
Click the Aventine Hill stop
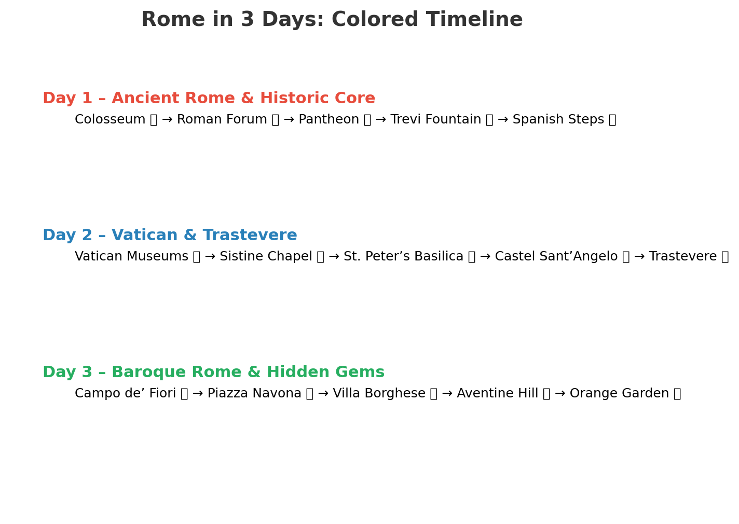(498, 393)
